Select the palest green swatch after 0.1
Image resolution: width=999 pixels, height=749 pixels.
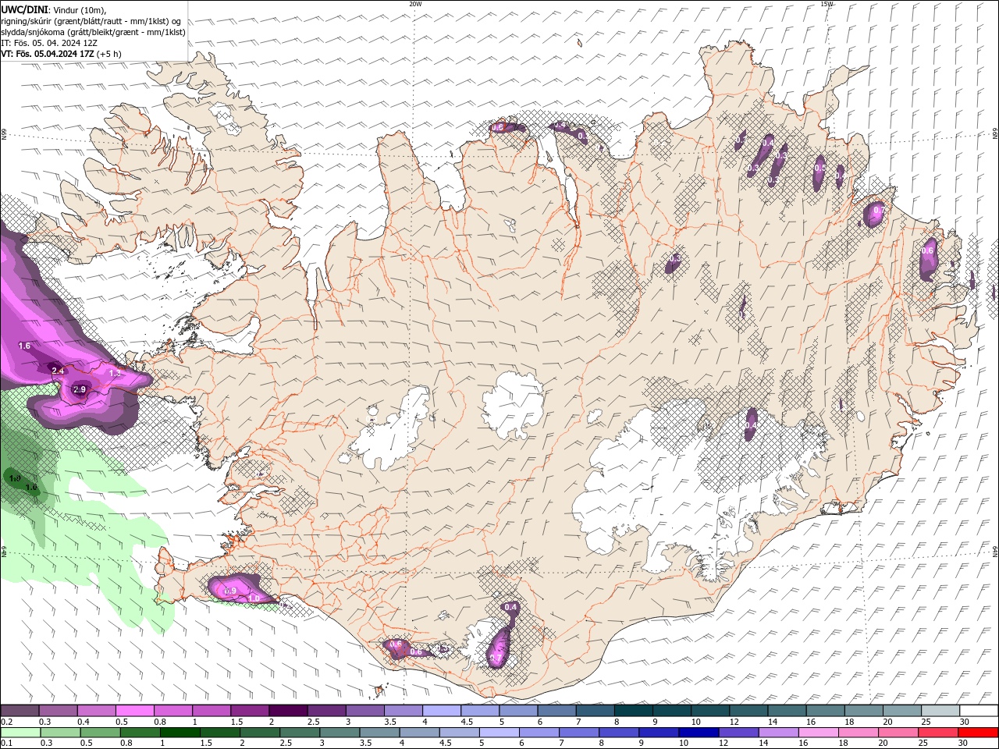[x=20, y=733]
